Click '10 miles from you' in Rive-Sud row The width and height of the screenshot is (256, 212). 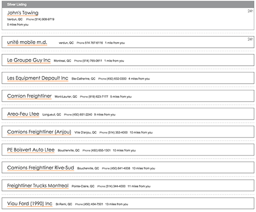144,168
